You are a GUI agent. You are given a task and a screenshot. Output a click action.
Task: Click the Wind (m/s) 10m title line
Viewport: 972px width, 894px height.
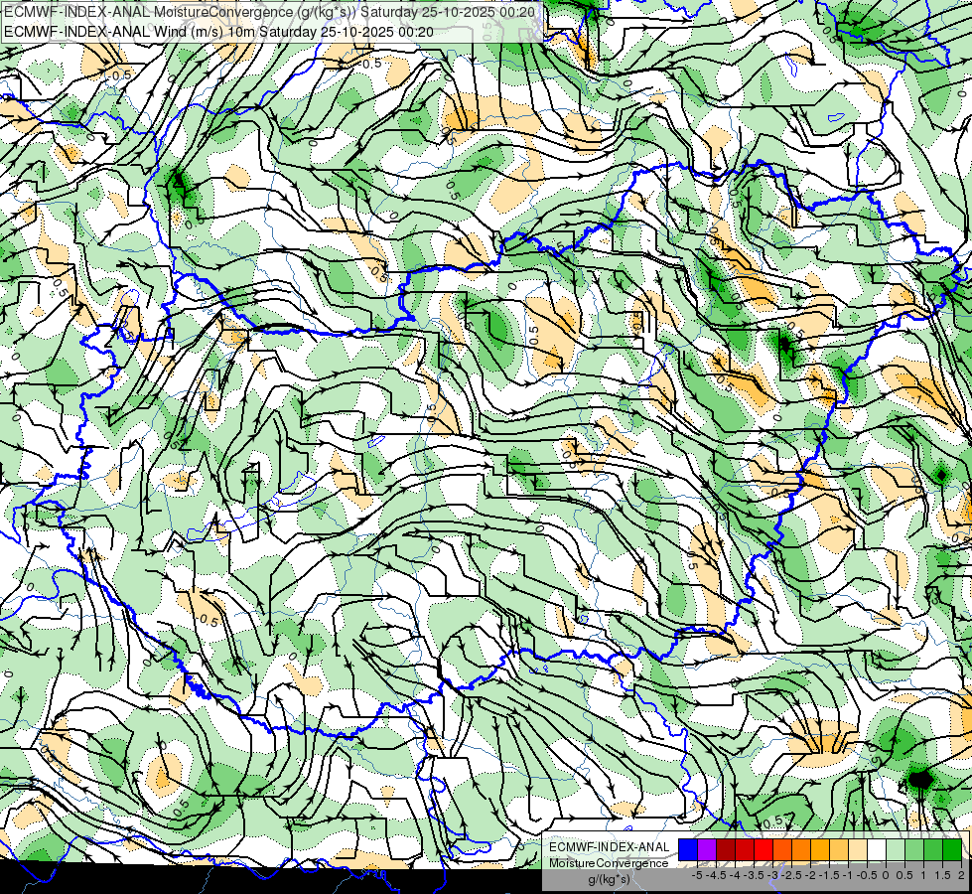pos(217,32)
